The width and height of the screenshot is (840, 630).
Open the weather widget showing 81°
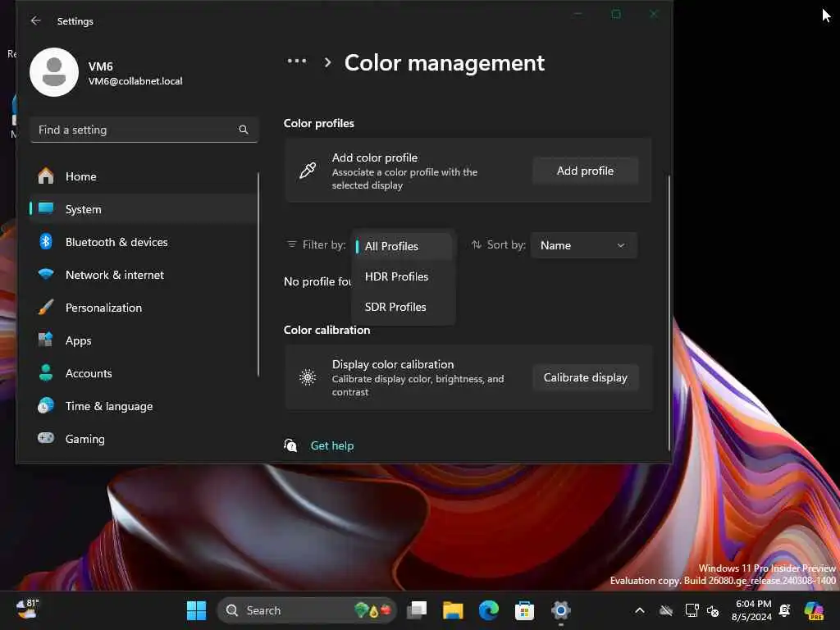(27, 609)
